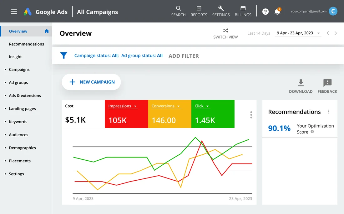
Task: Expand Campaigns in the sidebar
Action: pos(5,69)
